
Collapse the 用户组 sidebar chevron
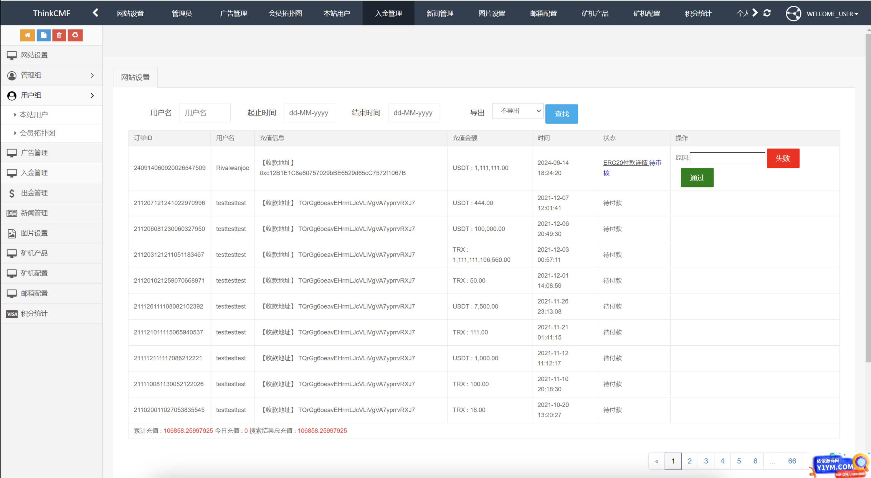click(92, 96)
